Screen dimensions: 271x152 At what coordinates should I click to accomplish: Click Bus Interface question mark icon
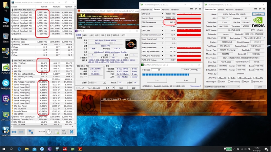(264, 38)
